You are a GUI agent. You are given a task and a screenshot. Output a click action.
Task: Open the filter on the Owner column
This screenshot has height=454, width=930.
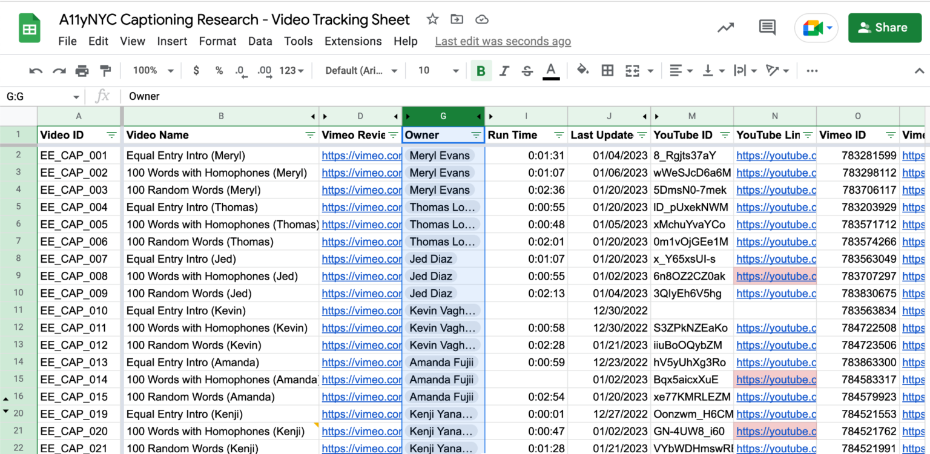coord(477,134)
